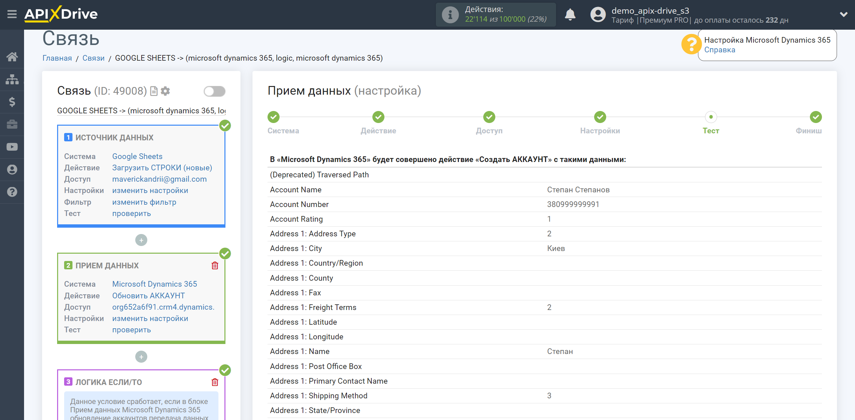Toggle the connection on/off switch
The height and width of the screenshot is (420, 855).
pos(214,91)
